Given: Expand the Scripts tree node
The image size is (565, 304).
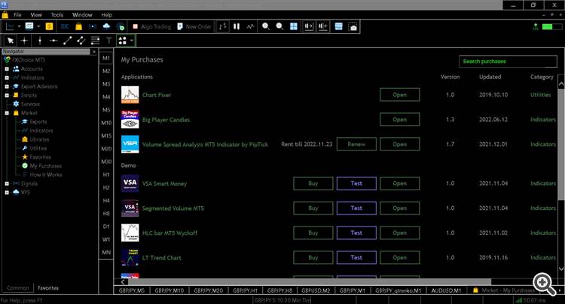Looking at the screenshot, I should [7, 96].
